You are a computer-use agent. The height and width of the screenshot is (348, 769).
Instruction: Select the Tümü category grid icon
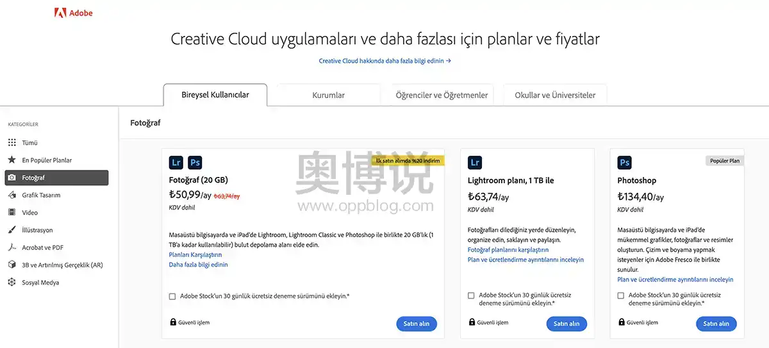point(12,142)
